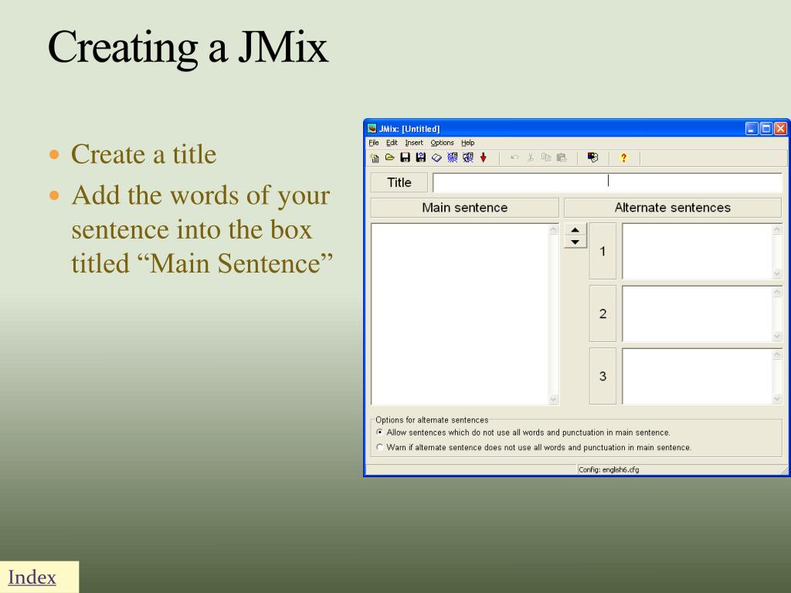Image resolution: width=791 pixels, height=593 pixels.
Task: Open the Edit menu
Action: 392,143
